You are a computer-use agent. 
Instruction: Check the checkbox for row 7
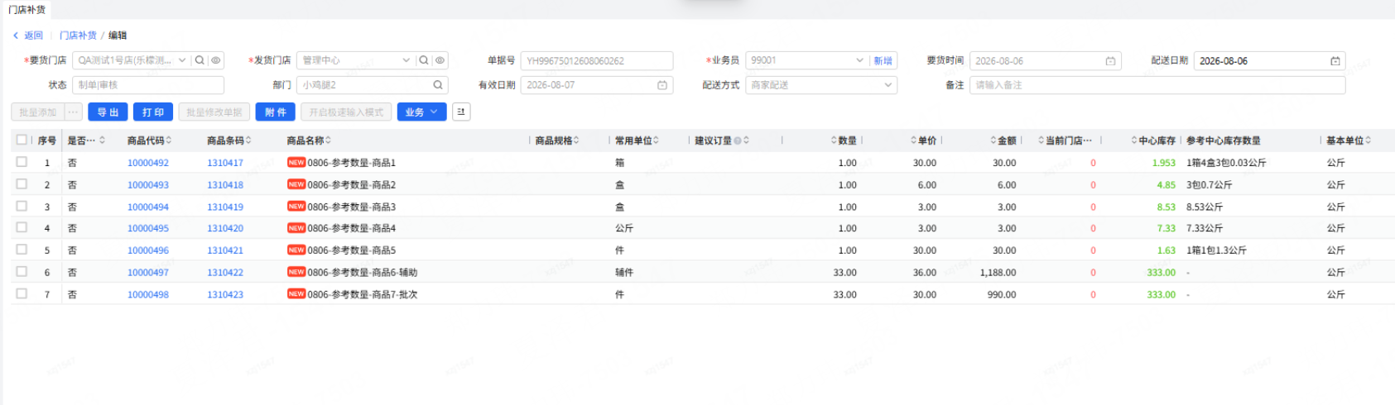(22, 293)
